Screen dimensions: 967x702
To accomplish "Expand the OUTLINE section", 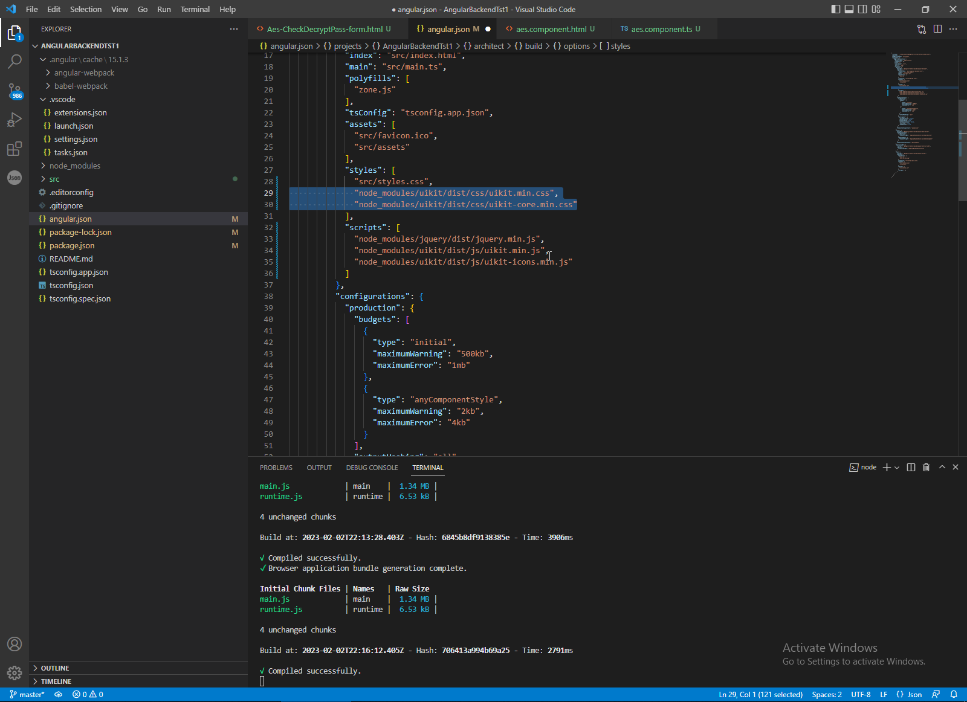I will [55, 668].
